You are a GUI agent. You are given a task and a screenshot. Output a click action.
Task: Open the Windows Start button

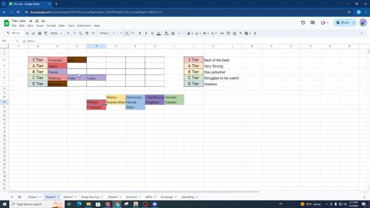tap(5, 204)
